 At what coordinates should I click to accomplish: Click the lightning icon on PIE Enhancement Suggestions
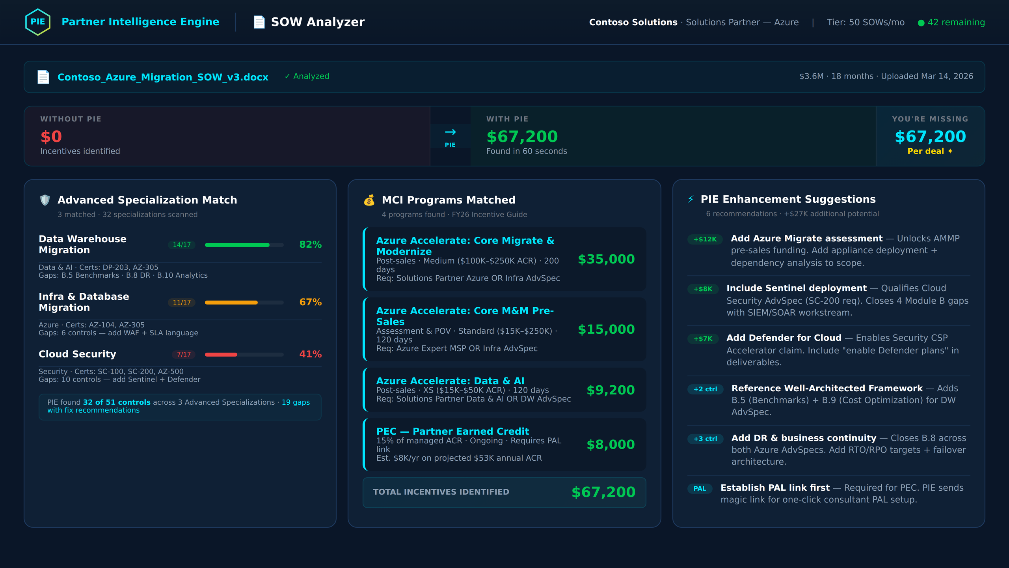click(690, 199)
